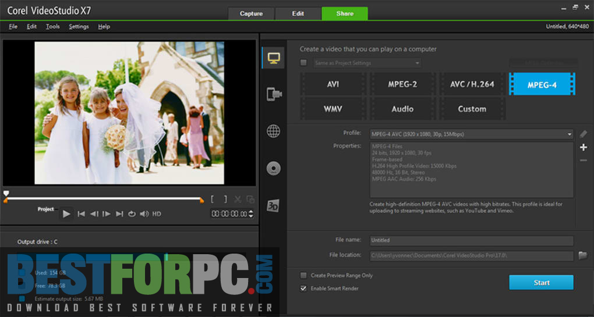Click the wedding video preview image
Viewport: 594px width, 317px height.
click(129, 113)
